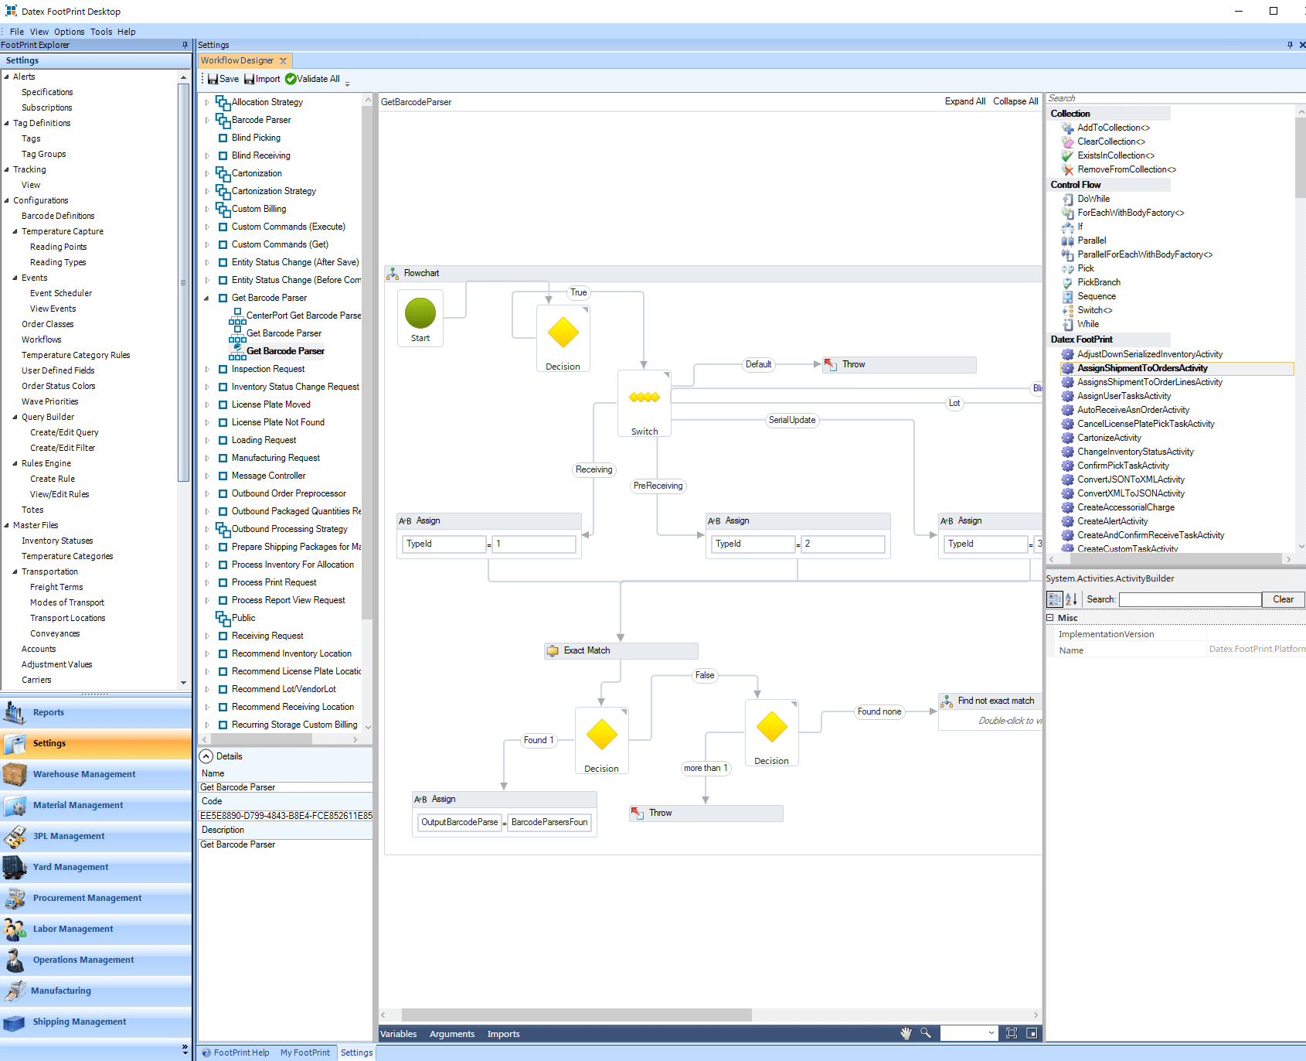Open the Tools menu

[x=101, y=32]
